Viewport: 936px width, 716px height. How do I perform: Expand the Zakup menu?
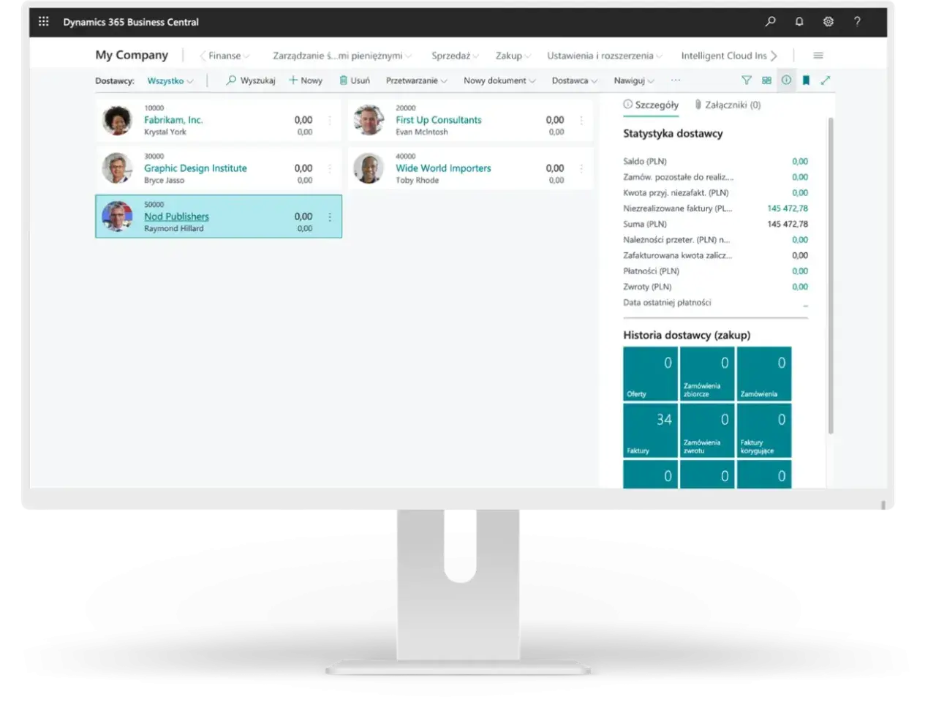[x=513, y=56]
